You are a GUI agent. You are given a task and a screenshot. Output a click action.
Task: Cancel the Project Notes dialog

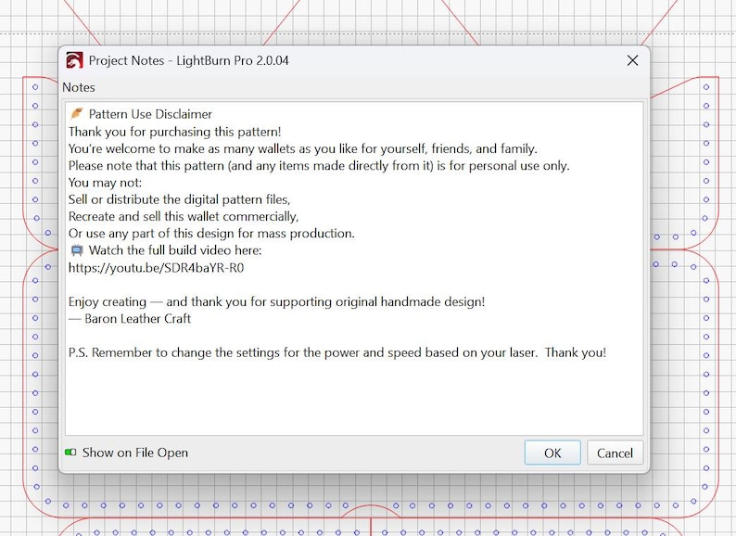(615, 453)
